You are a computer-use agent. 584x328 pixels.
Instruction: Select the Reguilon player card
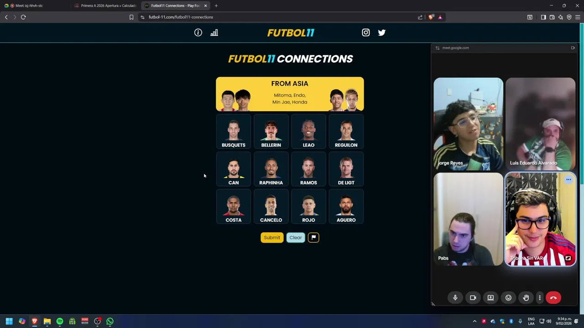click(346, 132)
